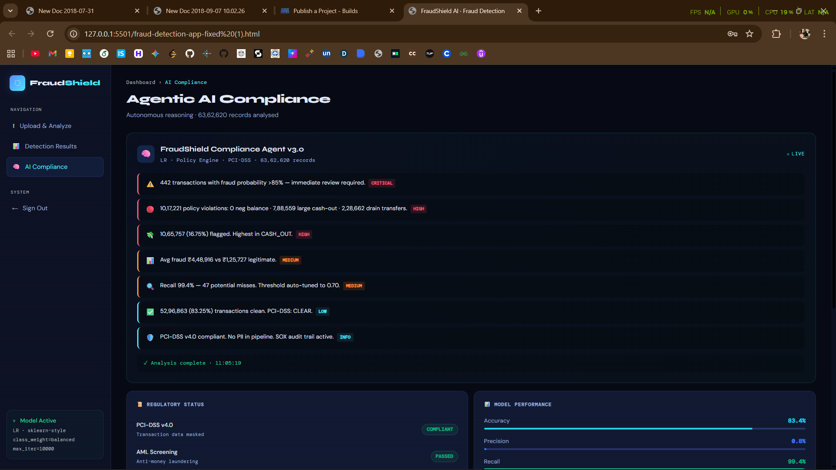The image size is (836, 470).
Task: Click the Dashboard breadcrumb link
Action: [141, 82]
